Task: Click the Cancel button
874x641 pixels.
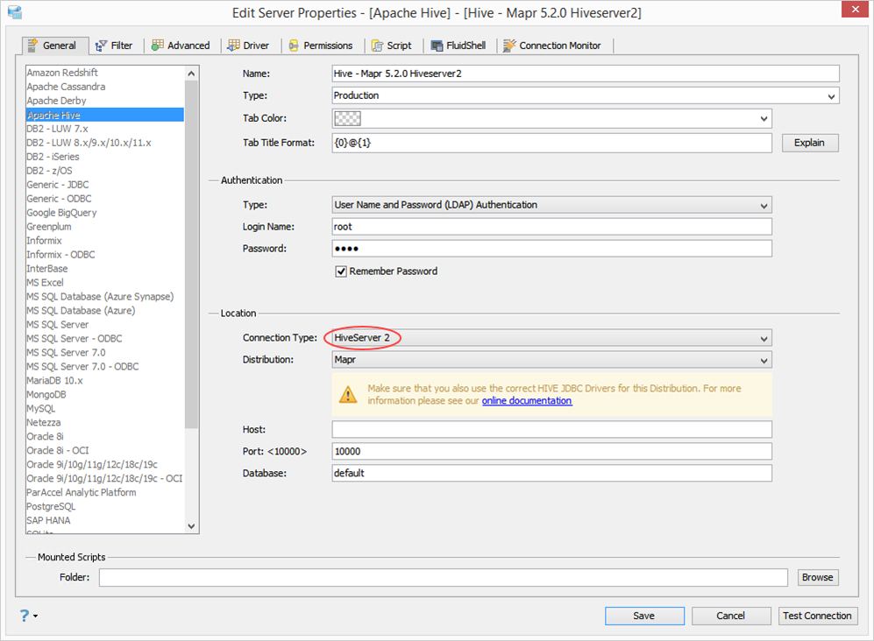Action: [x=731, y=616]
